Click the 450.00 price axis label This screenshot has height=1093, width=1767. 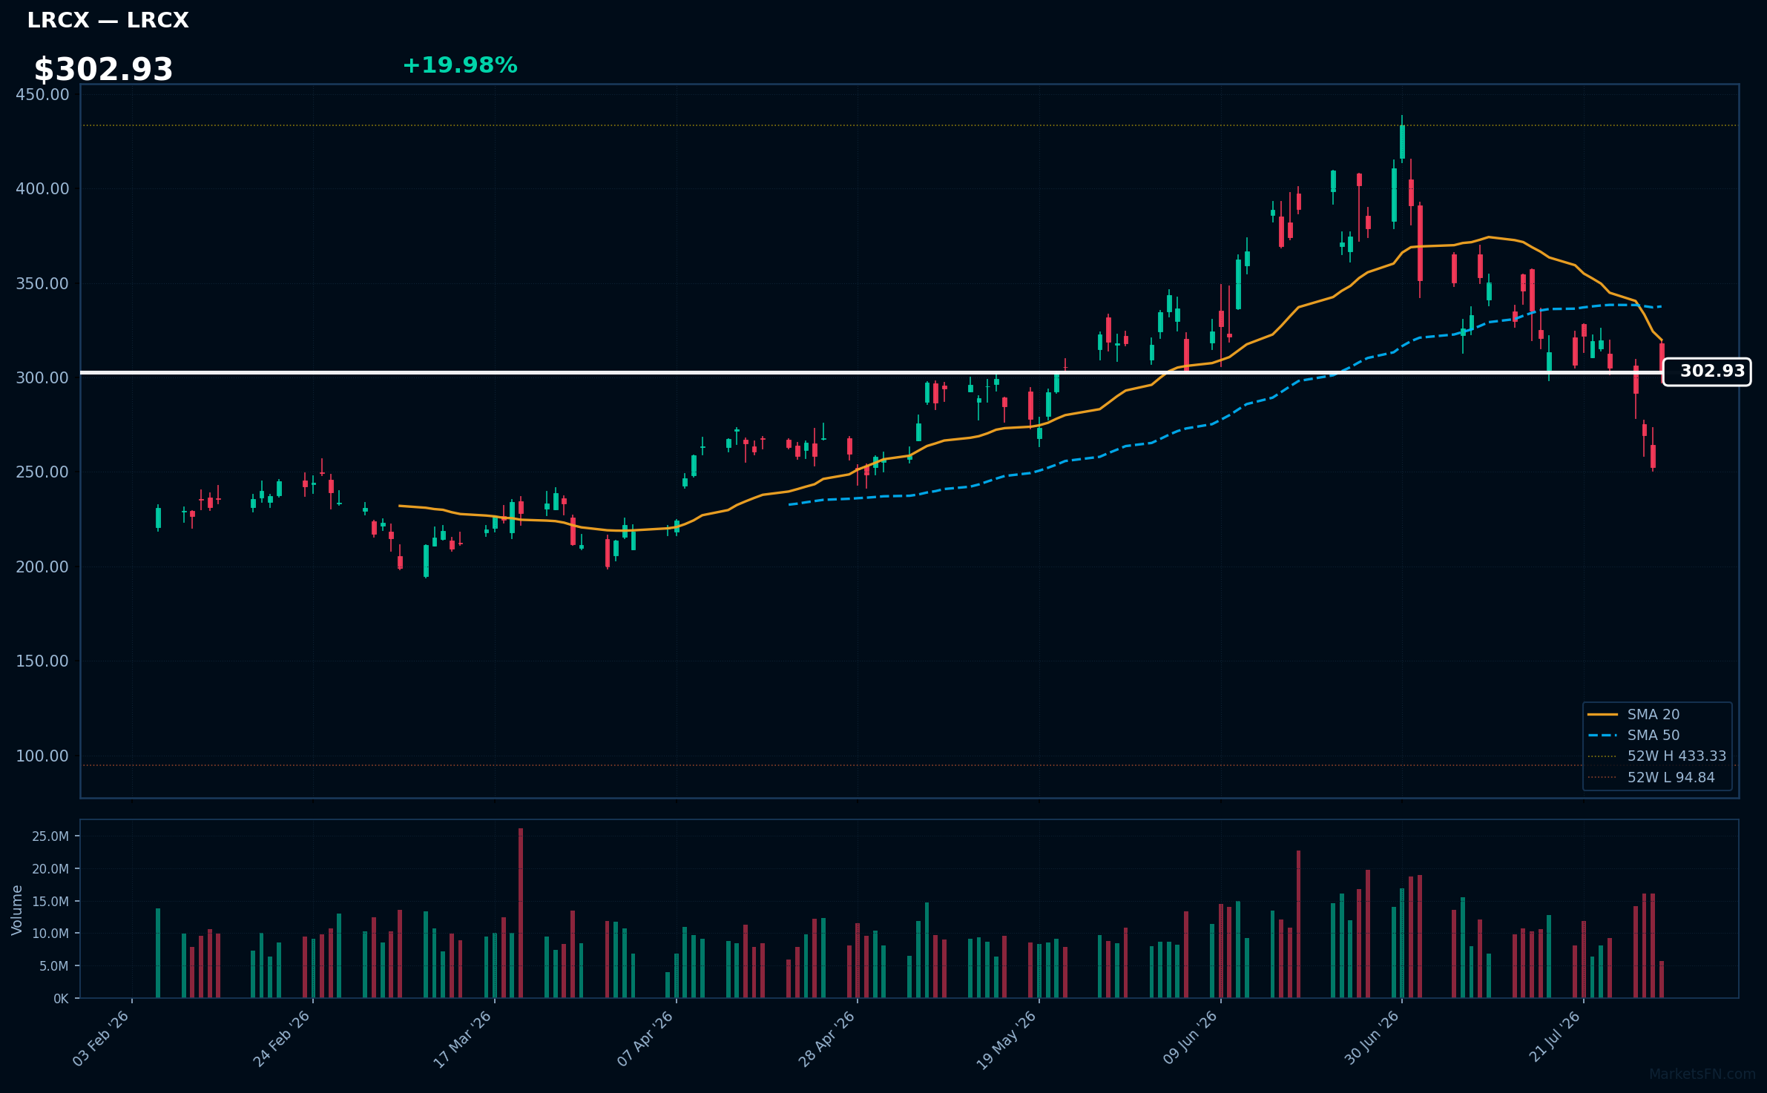point(42,95)
